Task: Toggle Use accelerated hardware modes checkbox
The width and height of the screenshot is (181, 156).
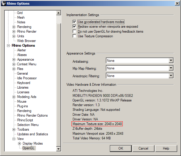Action: [75, 22]
